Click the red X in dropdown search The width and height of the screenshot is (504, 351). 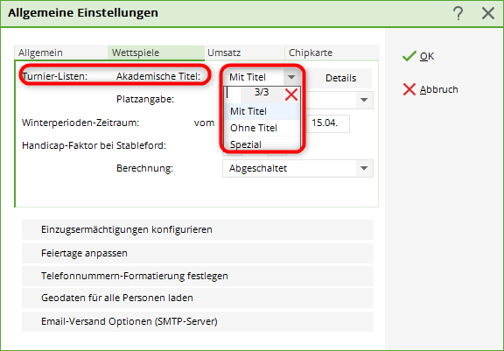coord(291,95)
